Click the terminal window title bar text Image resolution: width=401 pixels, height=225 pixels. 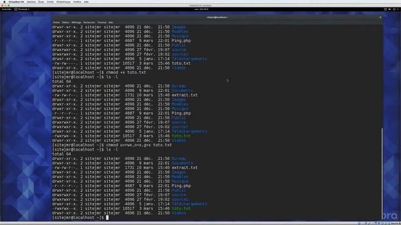[217, 17]
